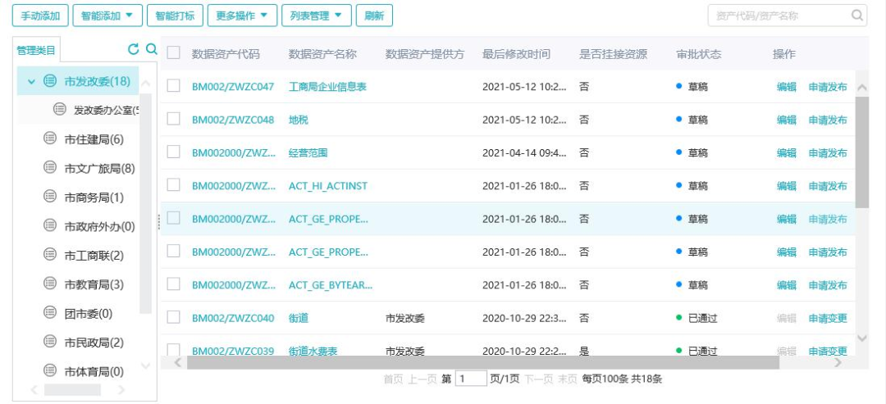Click the list icon beside 市文广旅局(8)
This screenshot has width=886, height=404.
tap(49, 168)
